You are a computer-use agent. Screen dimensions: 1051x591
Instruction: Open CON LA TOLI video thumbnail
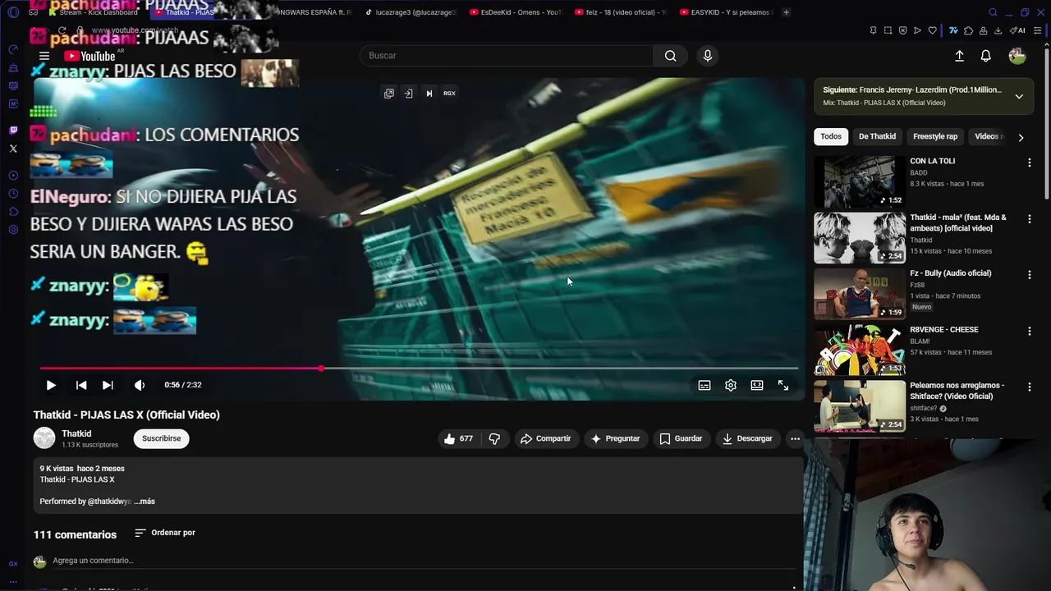click(x=860, y=181)
